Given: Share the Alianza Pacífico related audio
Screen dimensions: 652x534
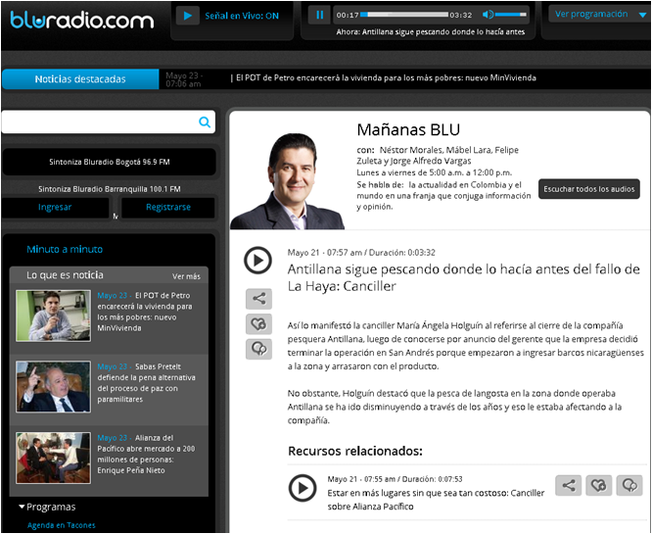Looking at the screenshot, I should tap(568, 485).
